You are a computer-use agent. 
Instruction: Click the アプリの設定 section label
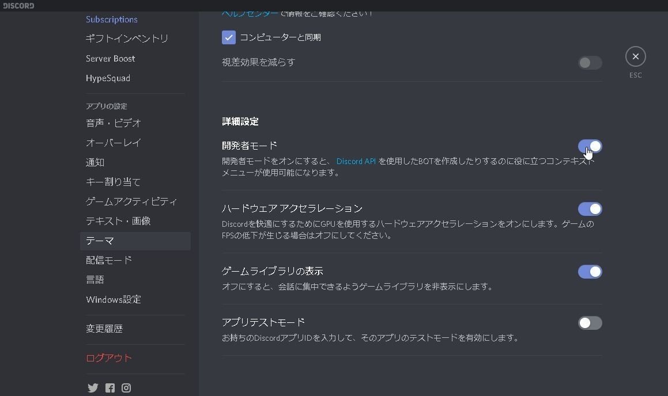(107, 106)
